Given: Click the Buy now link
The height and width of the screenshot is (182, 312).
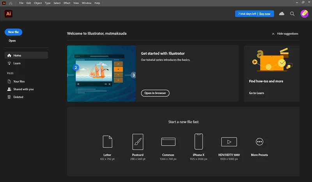Looking at the screenshot, I should click(265, 14).
